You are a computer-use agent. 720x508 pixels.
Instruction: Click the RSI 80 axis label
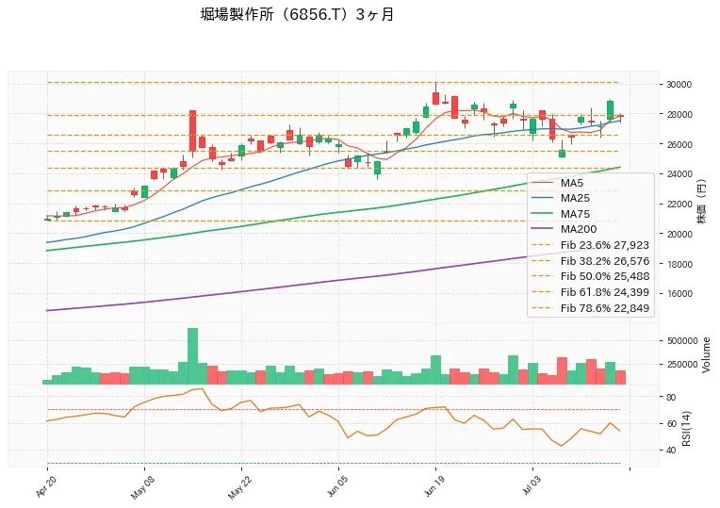click(670, 397)
